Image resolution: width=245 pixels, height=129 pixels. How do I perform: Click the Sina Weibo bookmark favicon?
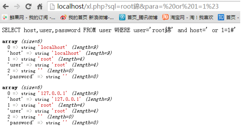pyautogui.click(x=63, y=17)
